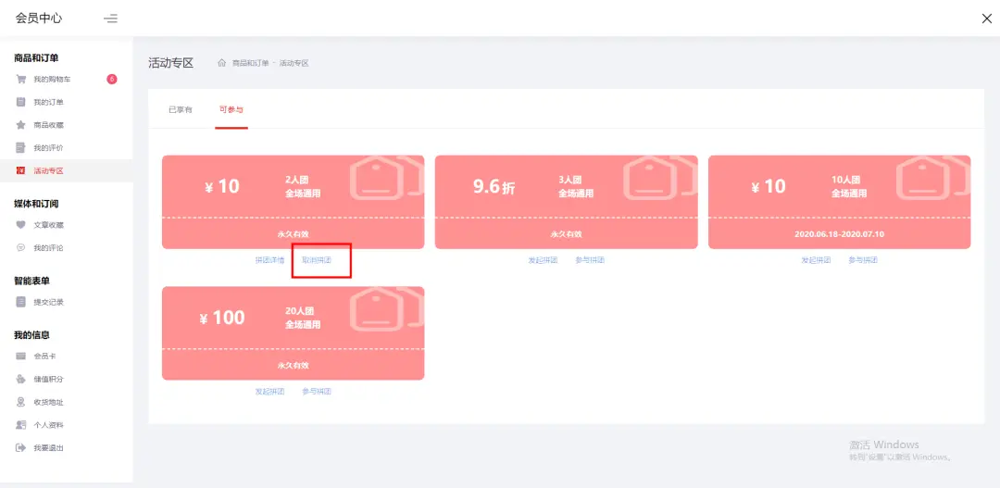Screen dimensions: 1000x488
Task: Open 我的购物车 shopping cart icon
Action: [20, 80]
